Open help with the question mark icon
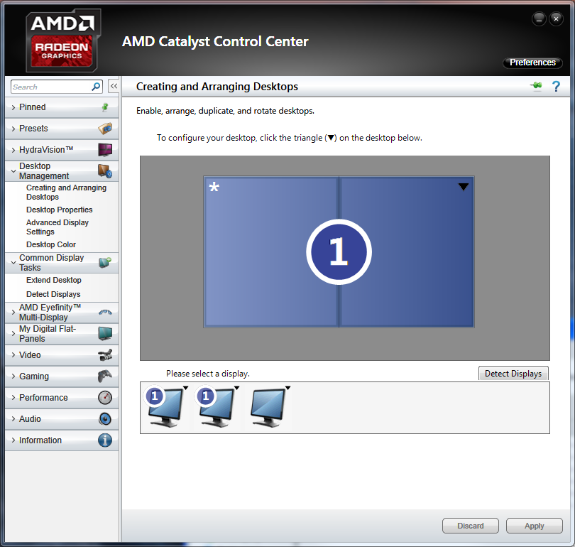This screenshot has height=547, width=575. coord(556,86)
